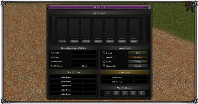Select alternative bonus set V
This screenshot has height=104, width=198.
(142, 93)
